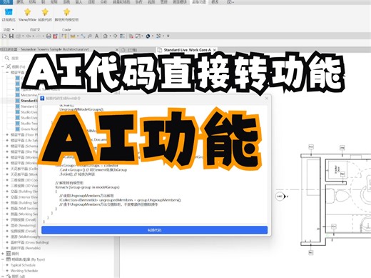Open the blue 文件 file tab

click(6, 2)
